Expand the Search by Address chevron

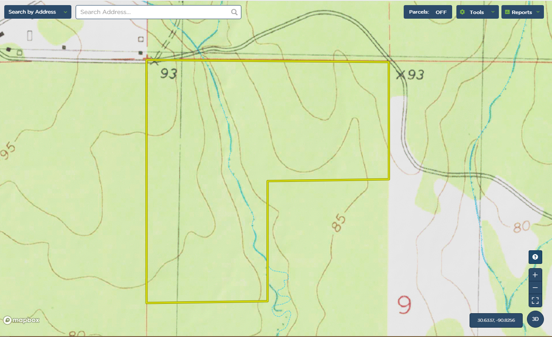(x=65, y=12)
